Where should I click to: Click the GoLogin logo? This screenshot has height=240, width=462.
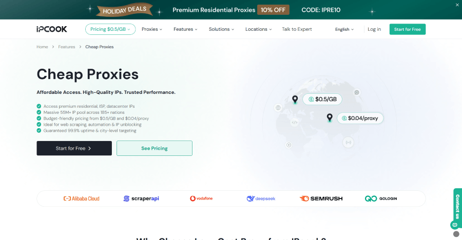pyautogui.click(x=380, y=198)
